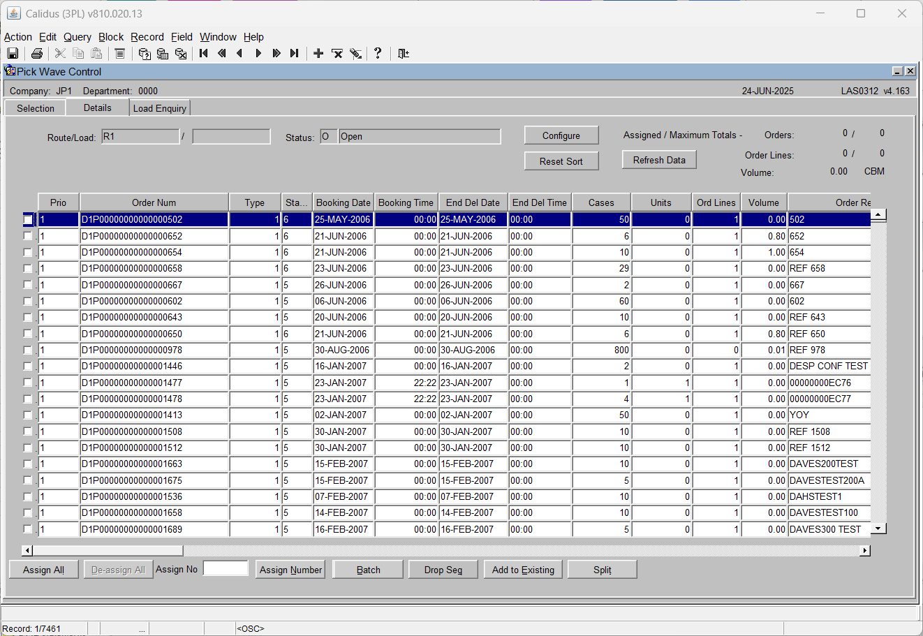The height and width of the screenshot is (636, 923).
Task: Jump to last record with toolbar arrow
Action: tap(295, 54)
